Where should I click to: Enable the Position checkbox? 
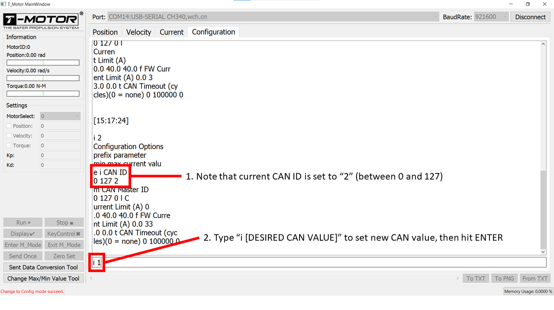click(9, 126)
